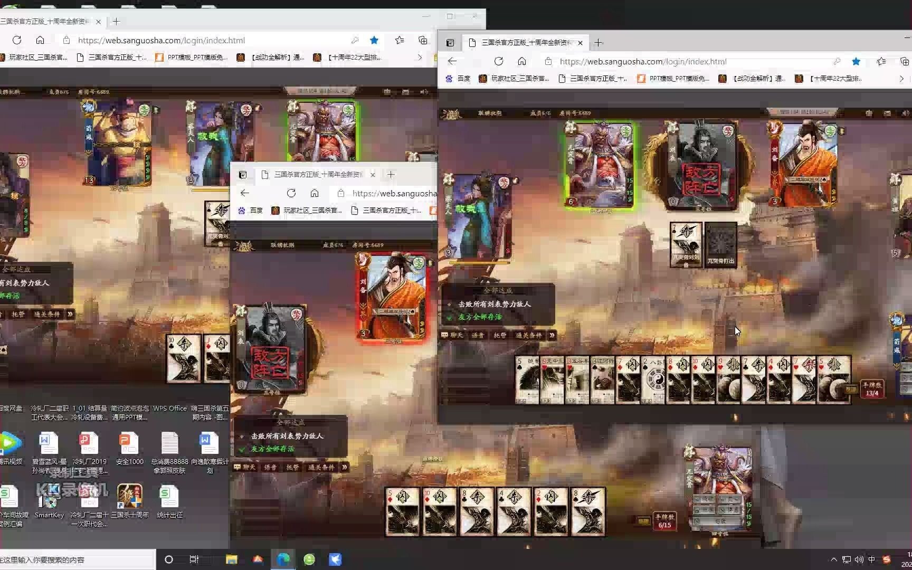
Task: Open SmartKey desktop icon
Action: pyautogui.click(x=49, y=501)
